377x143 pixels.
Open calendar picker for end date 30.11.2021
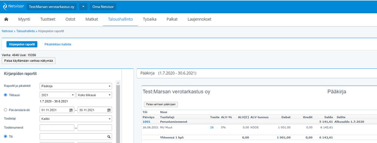pyautogui.click(x=109, y=110)
